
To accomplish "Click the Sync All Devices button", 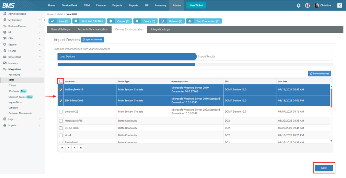I will pyautogui.click(x=92, y=40).
